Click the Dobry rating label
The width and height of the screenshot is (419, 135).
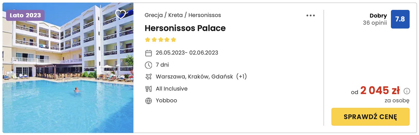[x=378, y=16]
